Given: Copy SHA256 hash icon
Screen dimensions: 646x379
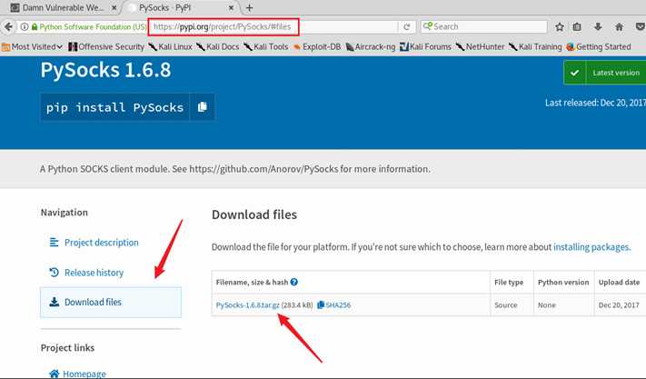Looking at the screenshot, I should 321,305.
